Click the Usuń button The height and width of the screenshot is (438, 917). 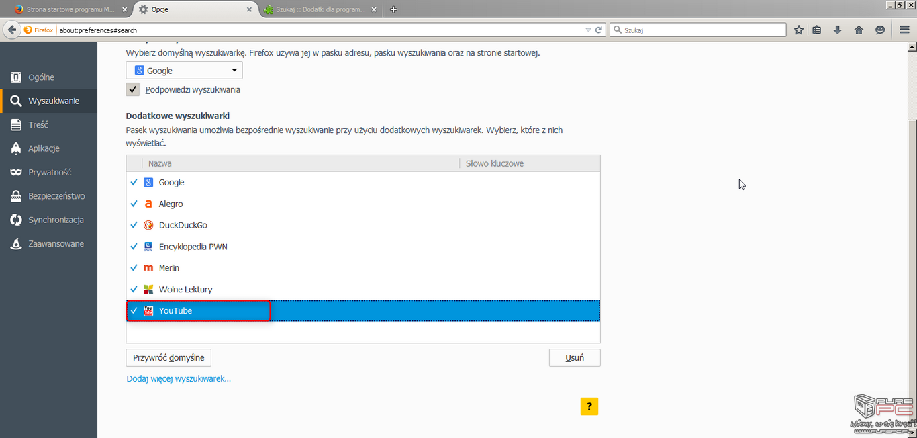[575, 358]
